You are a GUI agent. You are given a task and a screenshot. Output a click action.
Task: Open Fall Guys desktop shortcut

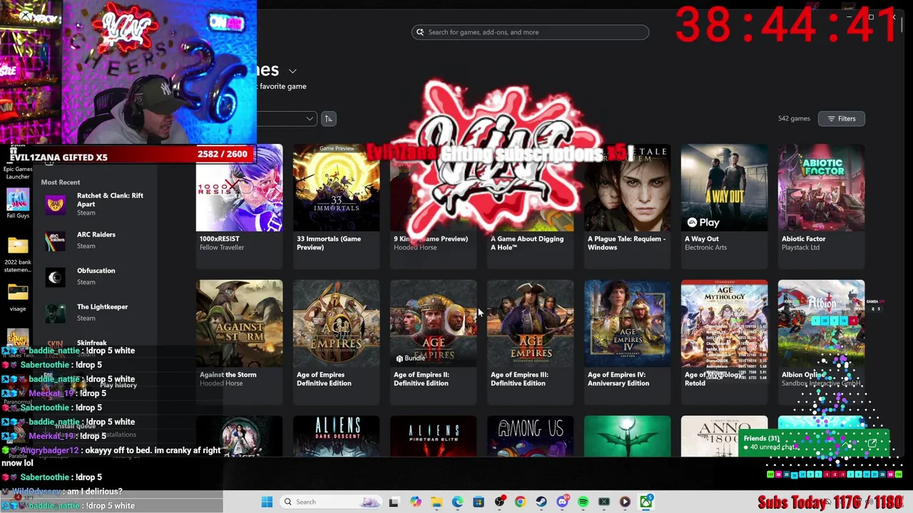pyautogui.click(x=18, y=202)
